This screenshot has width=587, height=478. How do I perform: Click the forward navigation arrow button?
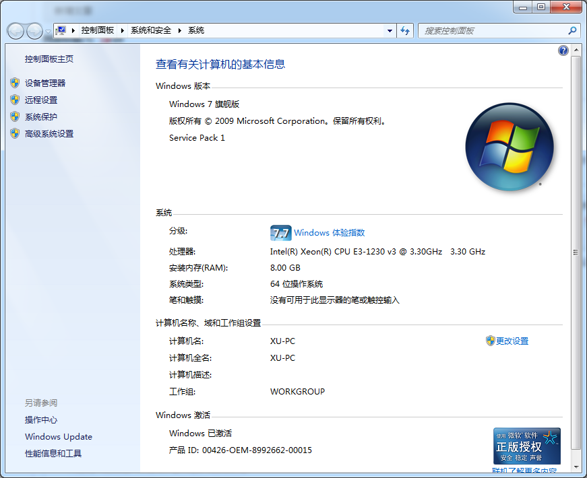click(x=34, y=31)
